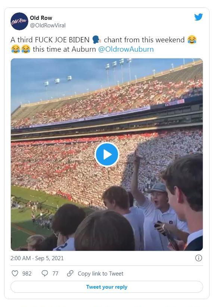Open the 2:00 AM Sep 5, 2021 timestamp
Viewport: 214px width, 307px height.
[x=37, y=258]
